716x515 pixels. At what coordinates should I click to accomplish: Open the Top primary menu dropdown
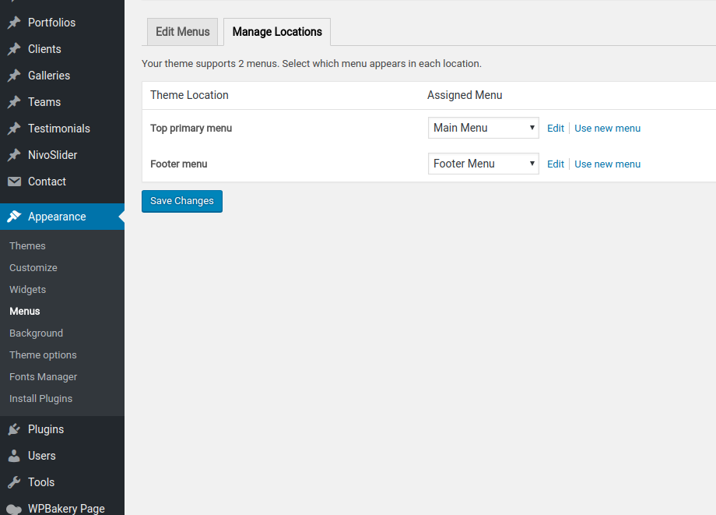[x=483, y=128]
